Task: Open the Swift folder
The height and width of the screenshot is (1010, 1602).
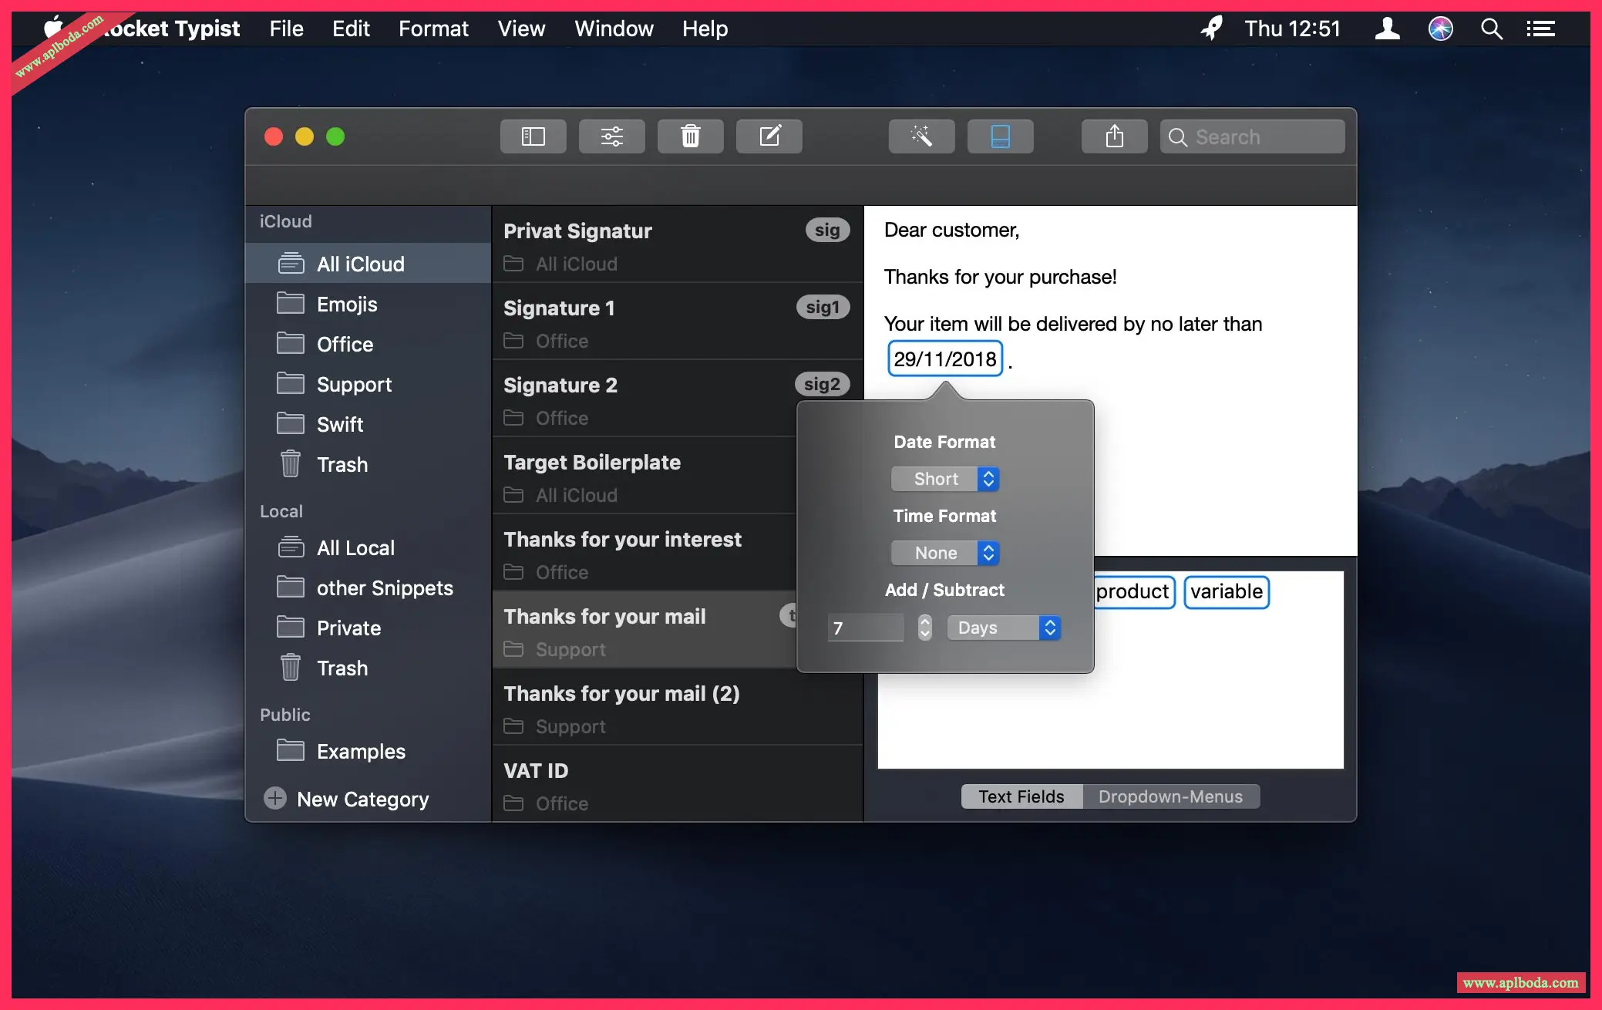Action: (x=368, y=424)
